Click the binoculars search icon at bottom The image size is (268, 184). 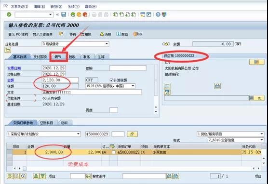pos(169,176)
